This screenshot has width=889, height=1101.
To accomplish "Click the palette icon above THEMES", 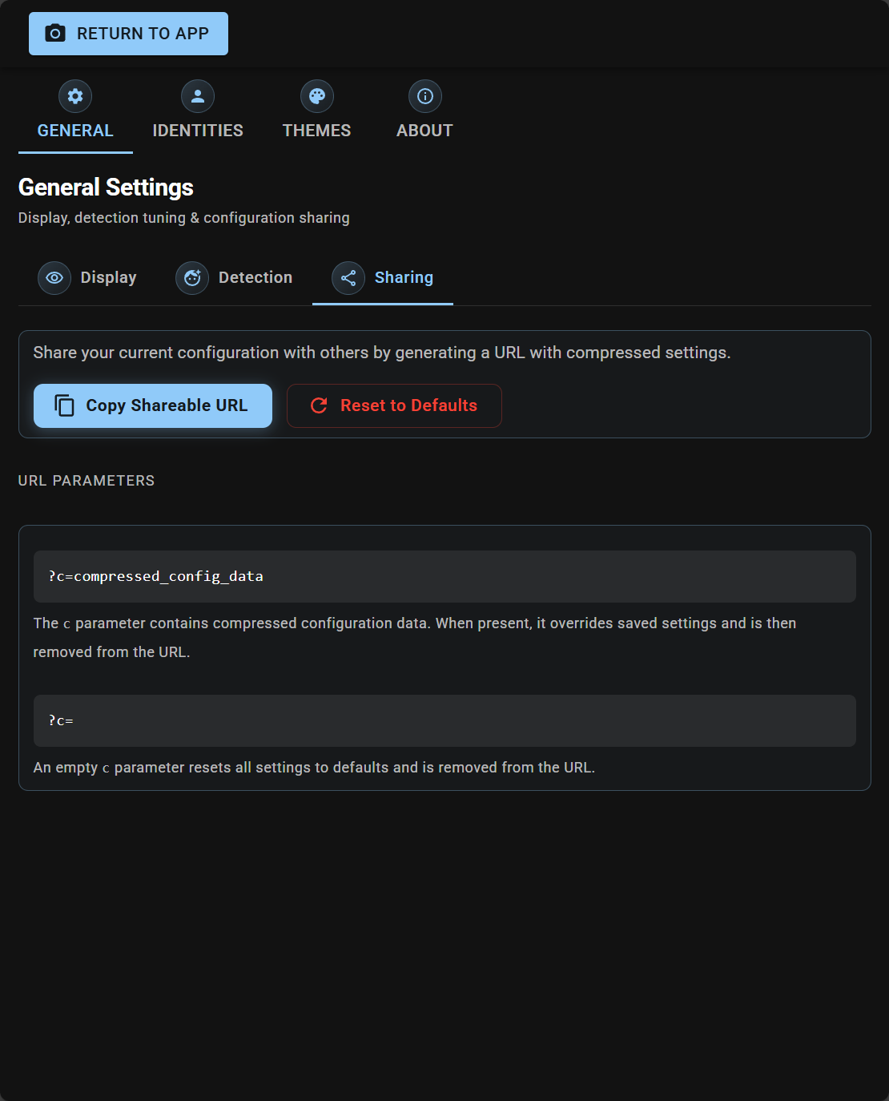I will [317, 95].
